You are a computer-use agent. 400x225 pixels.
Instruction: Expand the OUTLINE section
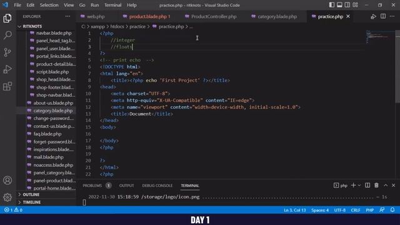point(31,194)
